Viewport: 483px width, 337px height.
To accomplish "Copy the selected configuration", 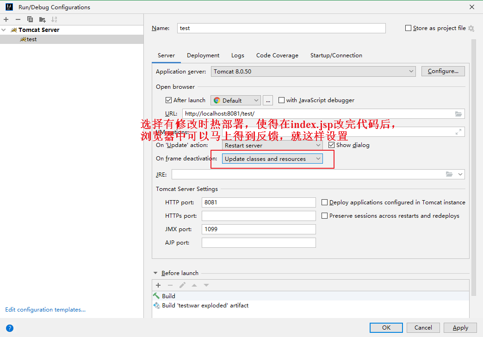I will 30,19.
